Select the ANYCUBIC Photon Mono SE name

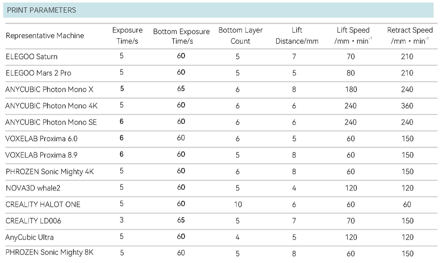51,122
